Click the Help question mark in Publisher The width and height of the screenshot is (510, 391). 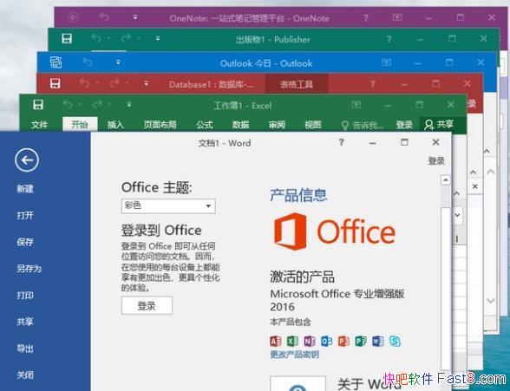pyautogui.click(x=389, y=40)
